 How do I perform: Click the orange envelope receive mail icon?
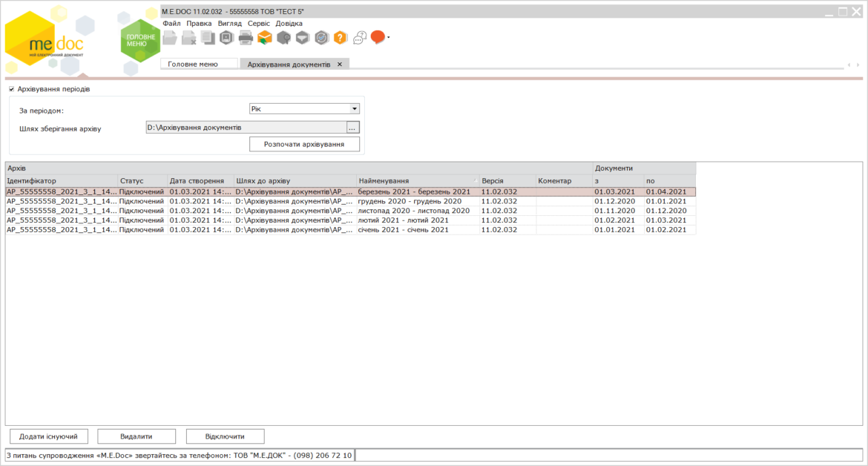point(265,38)
